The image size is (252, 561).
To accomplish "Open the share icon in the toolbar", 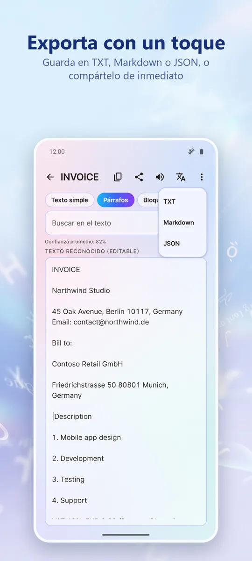I will pos(139,177).
